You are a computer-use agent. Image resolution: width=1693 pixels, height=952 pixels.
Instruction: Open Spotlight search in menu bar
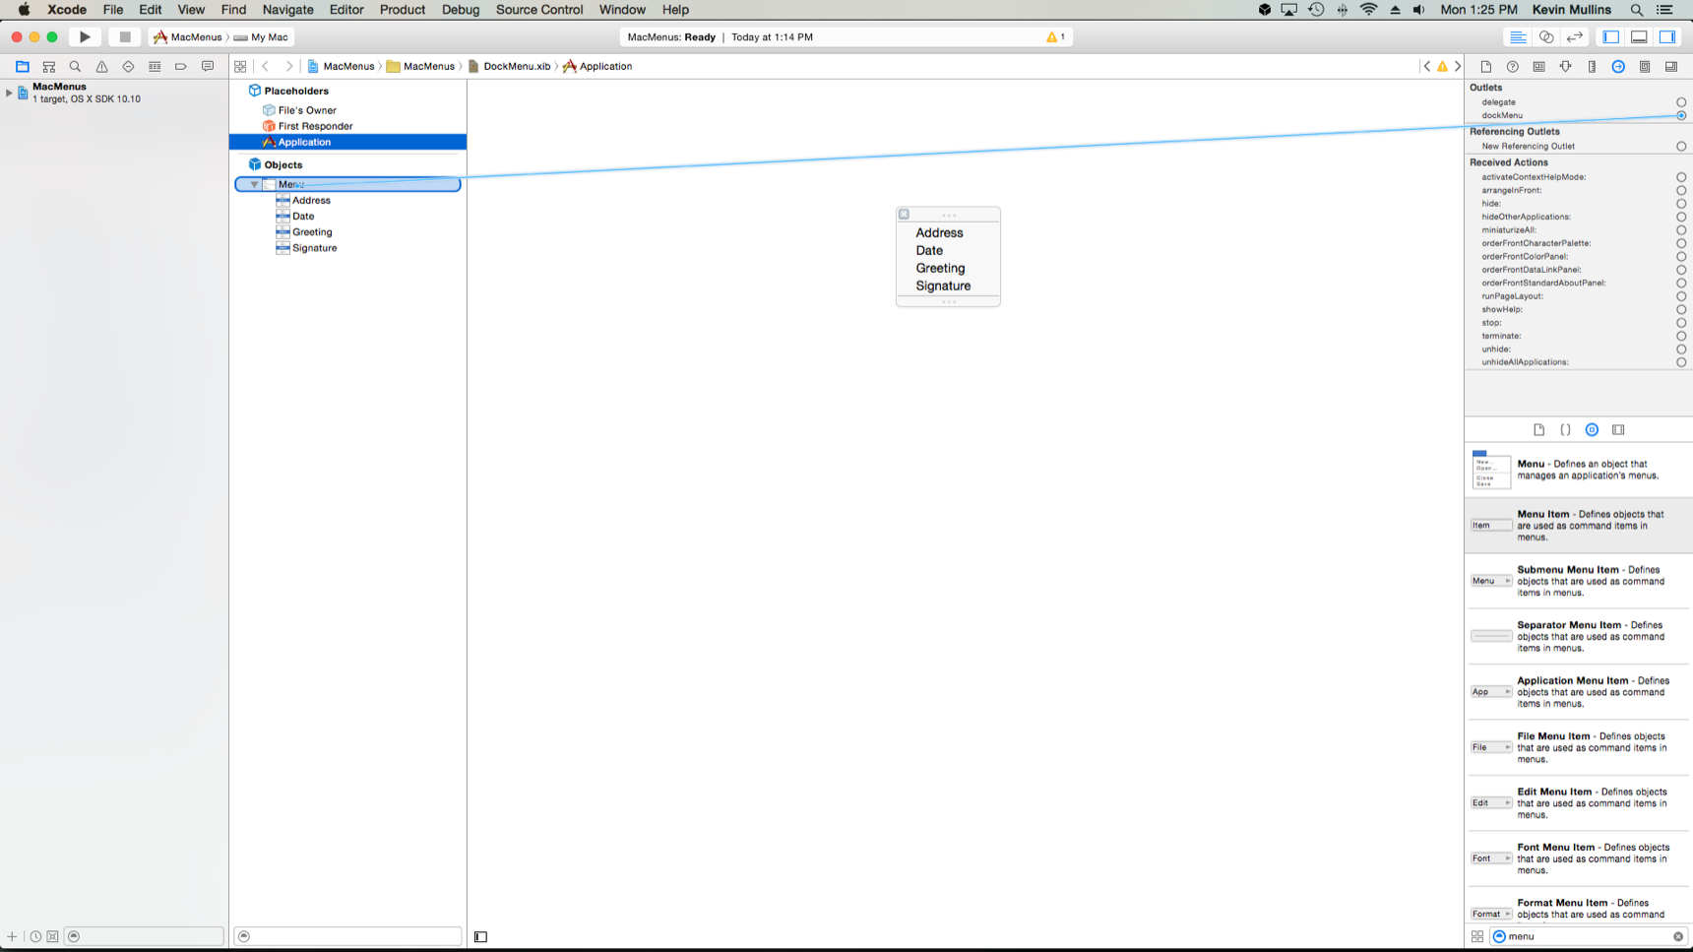[x=1637, y=10]
